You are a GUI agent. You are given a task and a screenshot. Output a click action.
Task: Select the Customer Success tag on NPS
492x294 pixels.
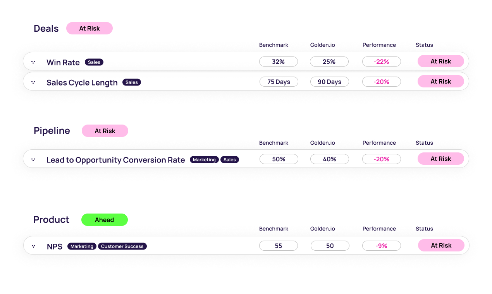(x=122, y=246)
